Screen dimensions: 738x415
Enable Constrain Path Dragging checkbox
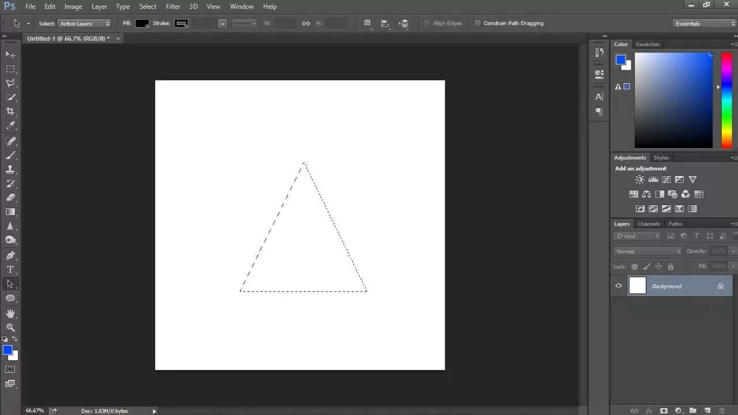(477, 23)
